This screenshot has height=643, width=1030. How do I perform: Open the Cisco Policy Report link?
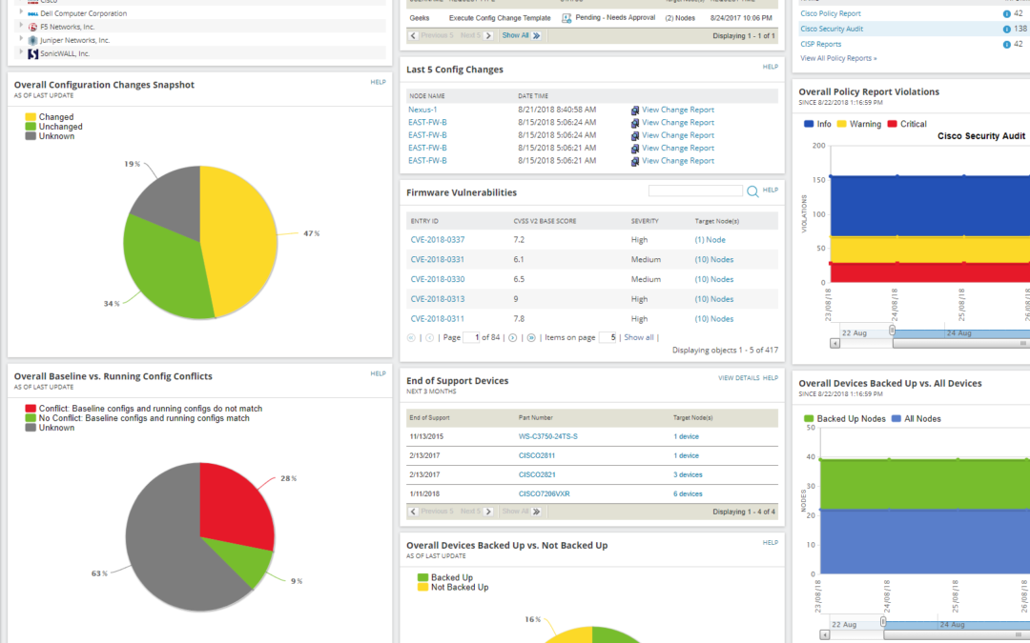[831, 13]
